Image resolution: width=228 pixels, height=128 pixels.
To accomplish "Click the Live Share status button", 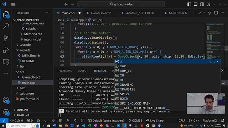I will (x=155, y=121).
